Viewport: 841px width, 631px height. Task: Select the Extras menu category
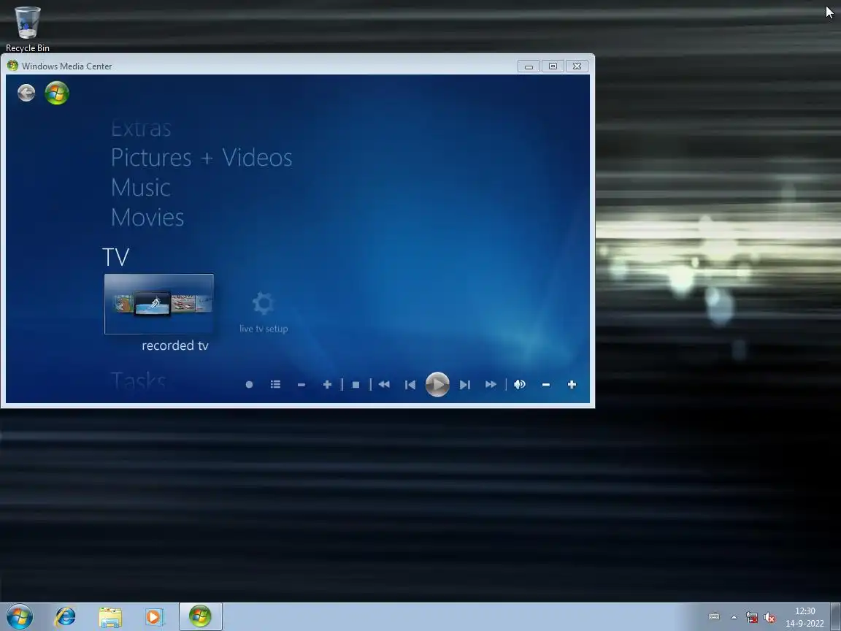pos(141,129)
